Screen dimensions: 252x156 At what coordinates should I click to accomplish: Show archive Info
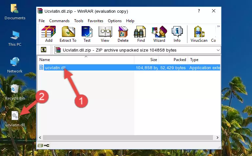pyautogui.click(x=177, y=34)
